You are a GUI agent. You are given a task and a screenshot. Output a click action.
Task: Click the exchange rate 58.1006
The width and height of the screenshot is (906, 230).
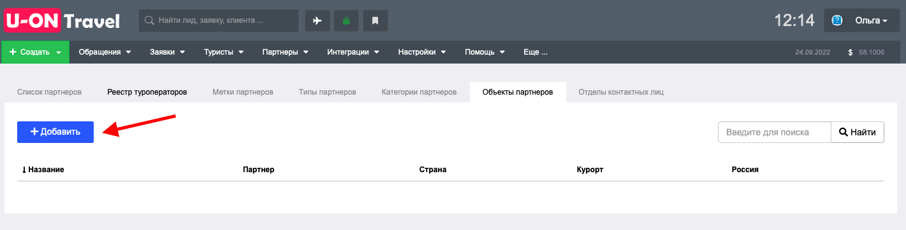point(872,52)
